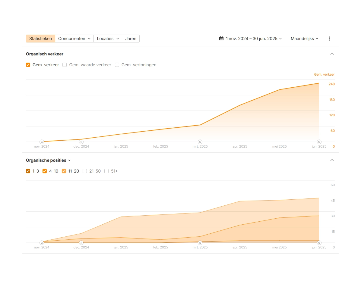Click the '2' marker at dec. 2024 on positions chart
This screenshot has height=287, width=361.
tap(81, 243)
